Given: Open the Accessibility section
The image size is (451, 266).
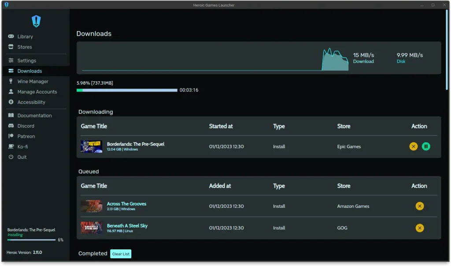Looking at the screenshot, I should tap(31, 102).
